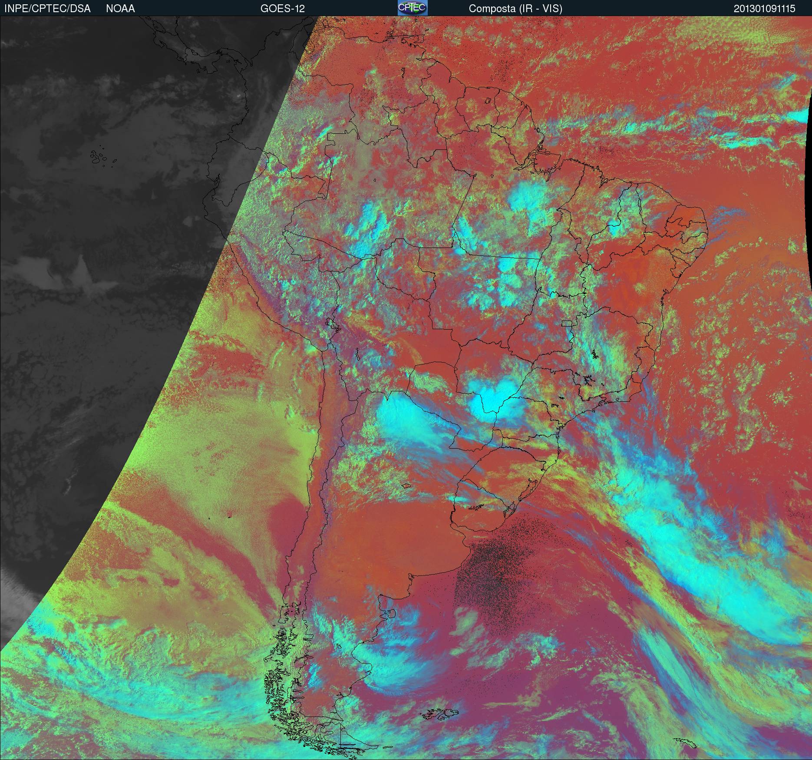Select the INPE/CPTEC/DSA header text
This screenshot has height=760, width=812.
(47, 9)
